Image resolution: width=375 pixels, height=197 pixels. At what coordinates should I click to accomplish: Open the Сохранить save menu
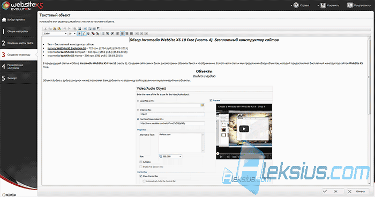(328, 5)
